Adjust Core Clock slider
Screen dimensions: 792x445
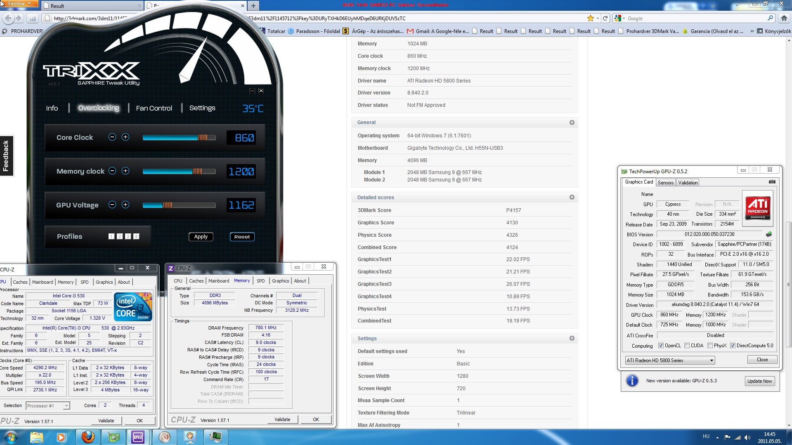coord(179,137)
